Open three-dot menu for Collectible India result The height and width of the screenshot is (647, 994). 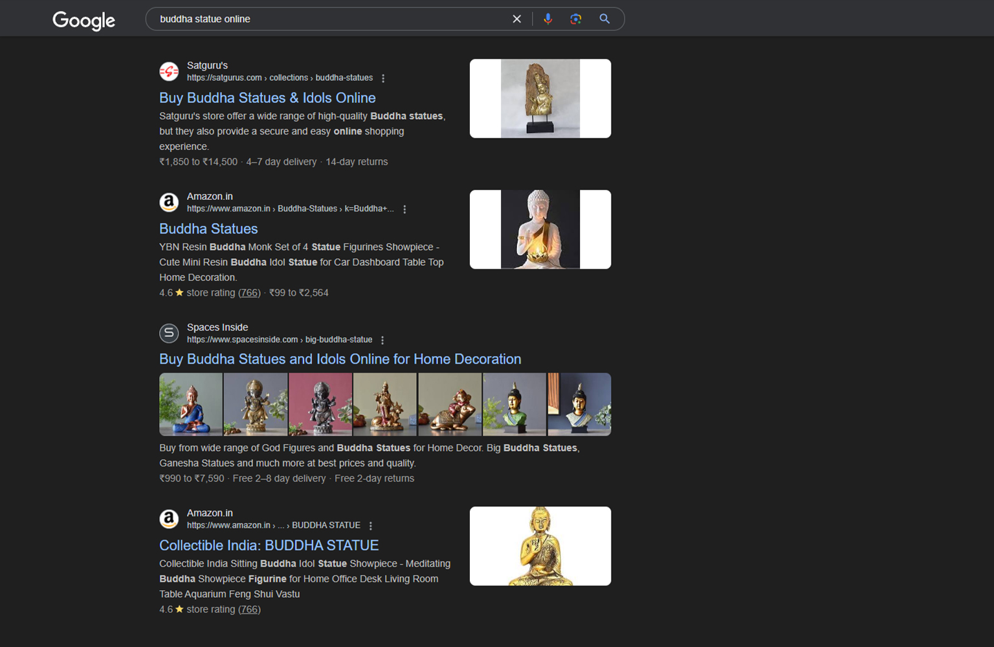[x=371, y=526]
